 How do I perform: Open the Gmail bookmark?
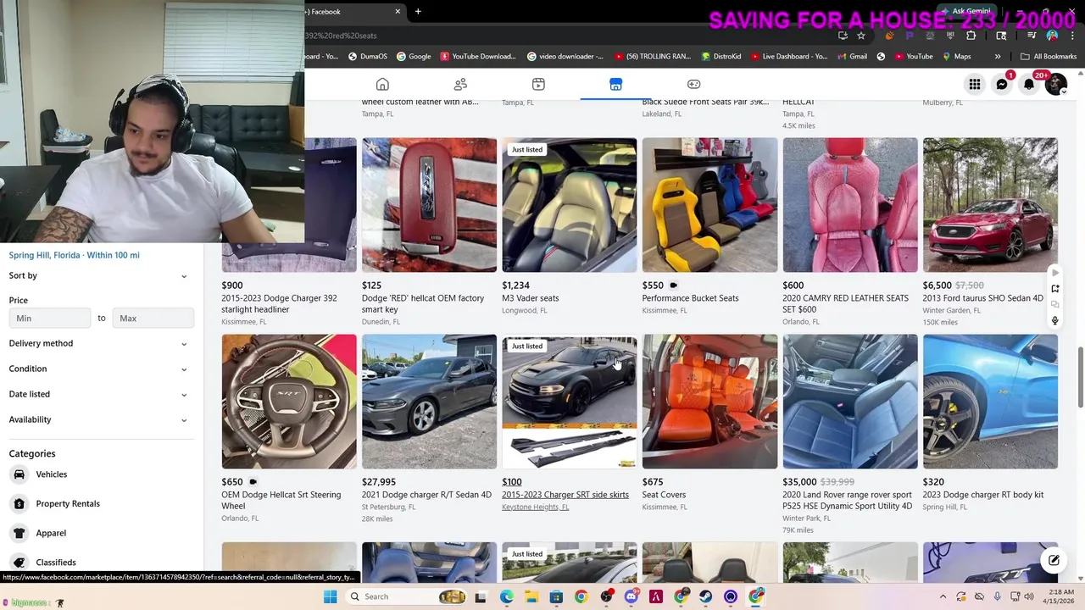pos(851,56)
